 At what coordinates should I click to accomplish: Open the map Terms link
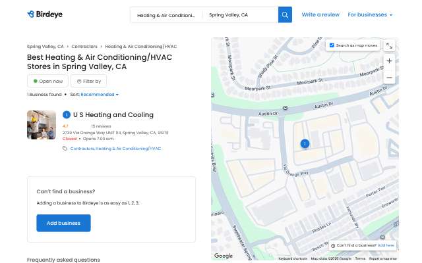coord(360,258)
